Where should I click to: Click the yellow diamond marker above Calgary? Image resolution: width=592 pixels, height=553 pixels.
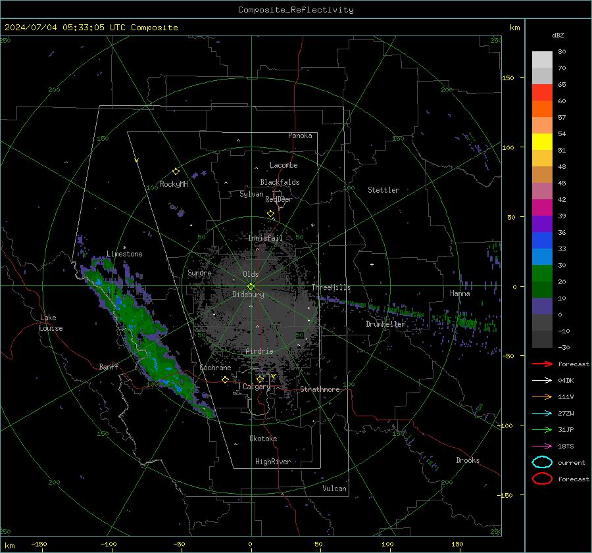260,379
